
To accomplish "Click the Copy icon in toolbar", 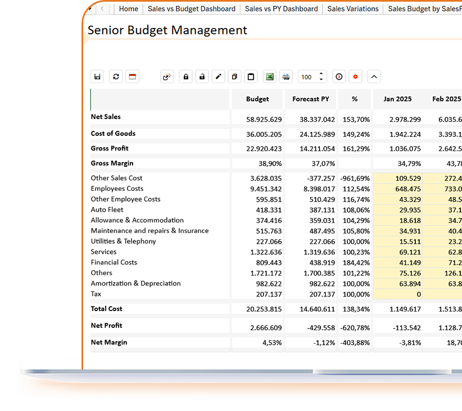I will point(235,77).
